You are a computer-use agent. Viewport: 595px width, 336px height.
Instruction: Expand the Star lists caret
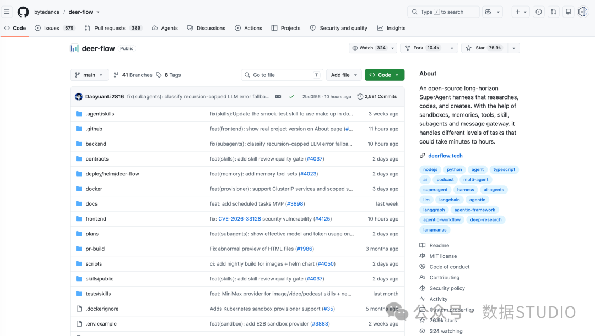(x=514, y=48)
